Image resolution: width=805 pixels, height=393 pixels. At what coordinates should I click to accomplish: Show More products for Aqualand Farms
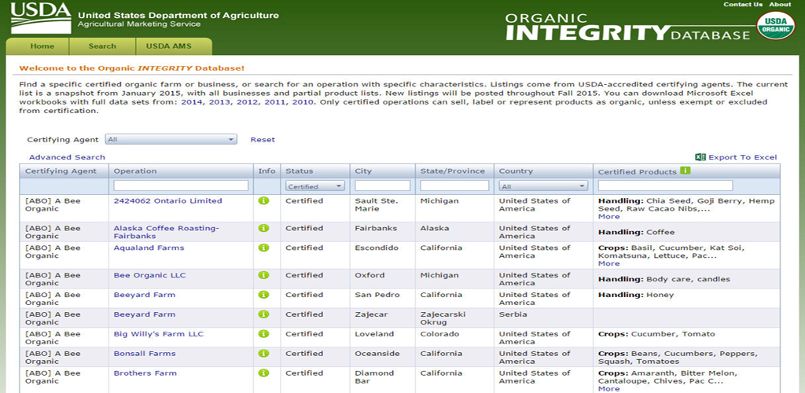[609, 263]
